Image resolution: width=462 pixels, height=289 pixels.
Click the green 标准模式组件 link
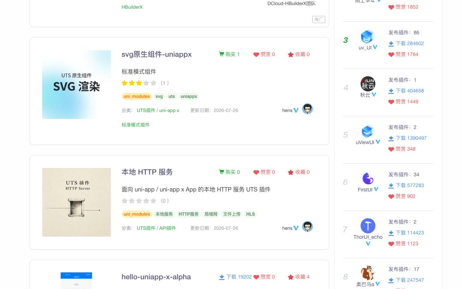coord(136,125)
